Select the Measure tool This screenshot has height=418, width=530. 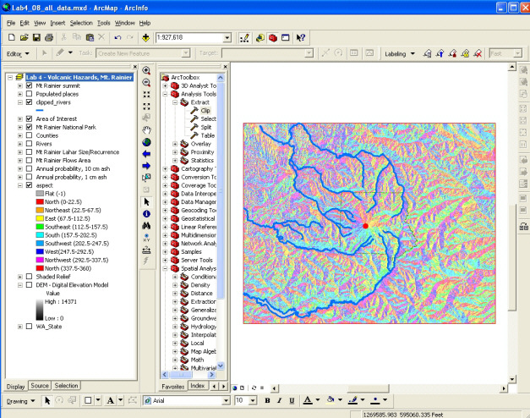click(x=146, y=250)
